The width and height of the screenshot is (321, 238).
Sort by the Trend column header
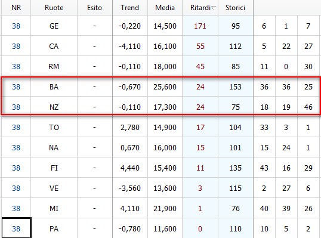point(130,8)
